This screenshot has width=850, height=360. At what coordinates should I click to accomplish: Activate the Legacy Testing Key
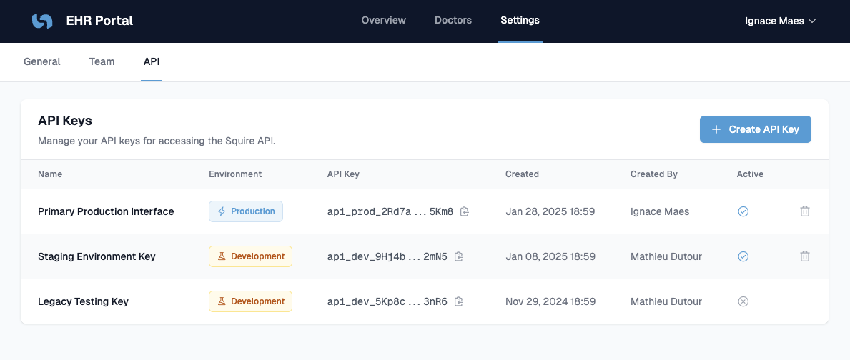point(743,301)
